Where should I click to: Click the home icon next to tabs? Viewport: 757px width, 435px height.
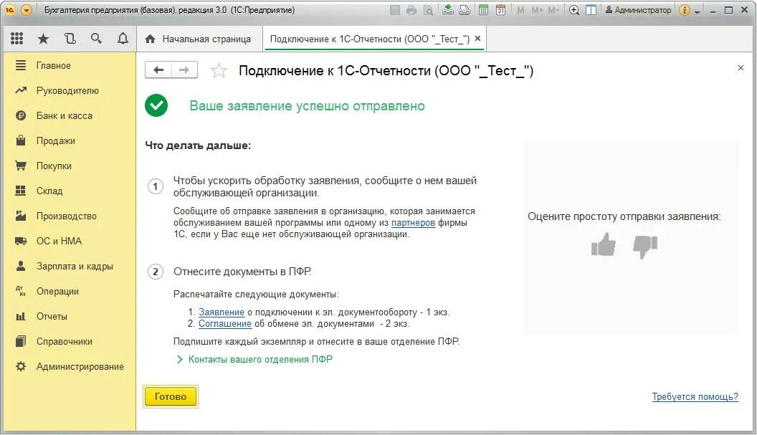pyautogui.click(x=150, y=39)
